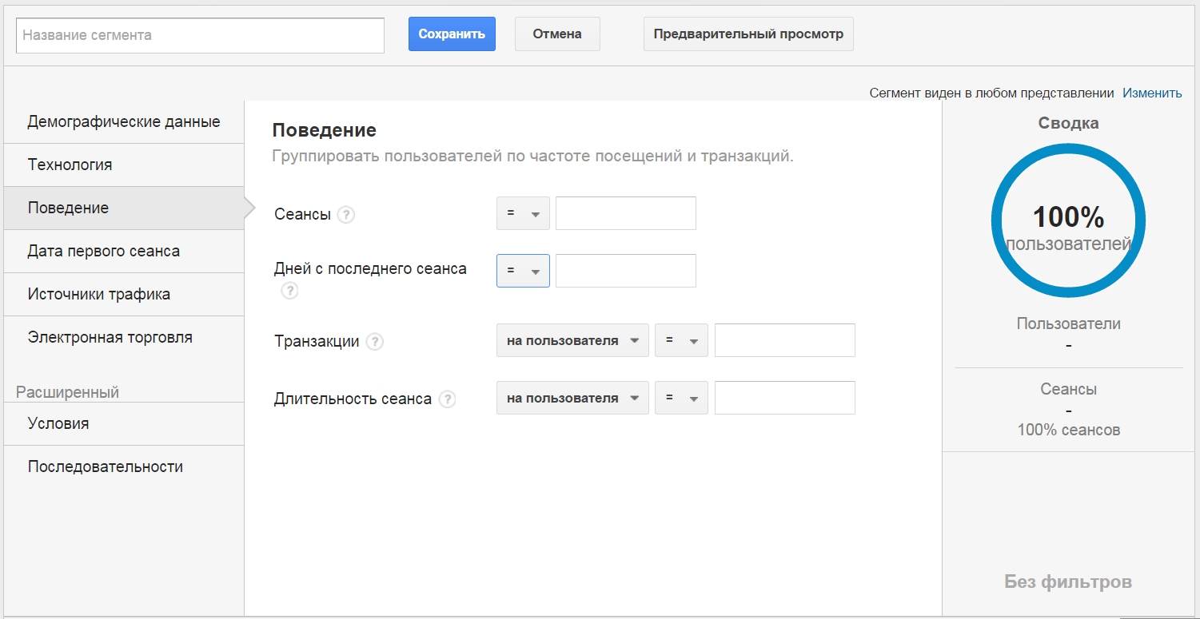The image size is (1200, 619).
Task: Click the Изменить link
Action: [1152, 93]
